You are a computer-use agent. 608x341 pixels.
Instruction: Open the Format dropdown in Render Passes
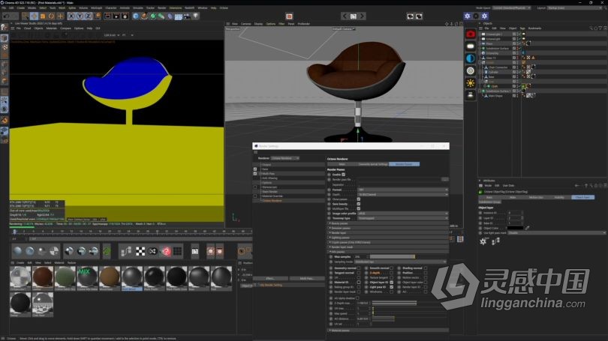pos(403,190)
